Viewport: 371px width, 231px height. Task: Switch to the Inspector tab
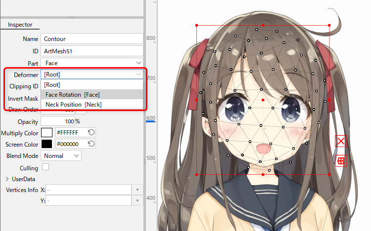[20, 25]
